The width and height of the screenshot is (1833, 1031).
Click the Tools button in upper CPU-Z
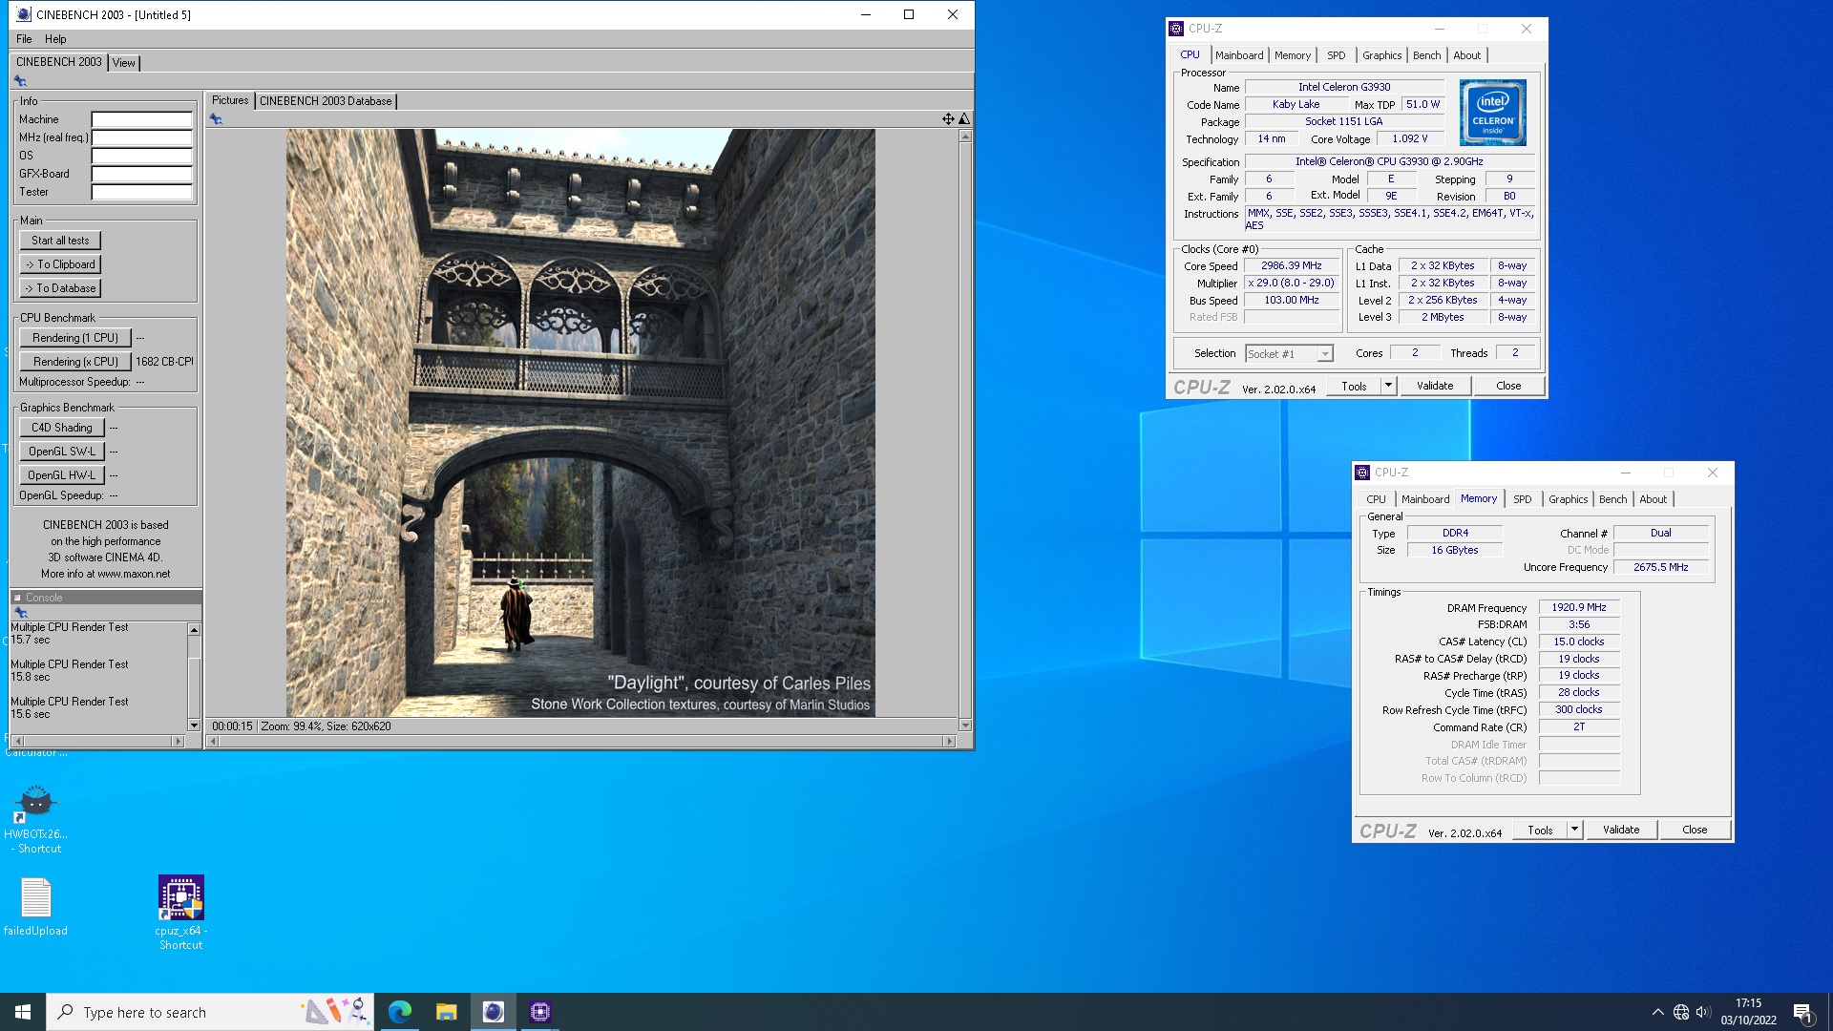tap(1354, 386)
